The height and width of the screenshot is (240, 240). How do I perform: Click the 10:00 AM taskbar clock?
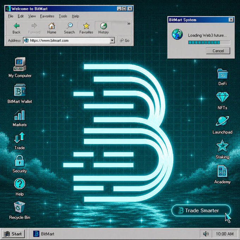pos(224,234)
